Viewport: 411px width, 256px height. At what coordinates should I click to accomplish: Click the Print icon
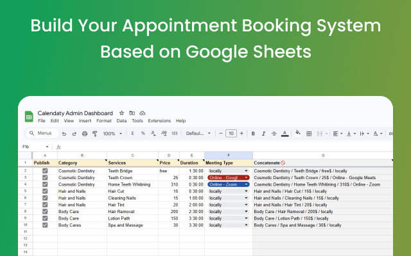coord(85,134)
